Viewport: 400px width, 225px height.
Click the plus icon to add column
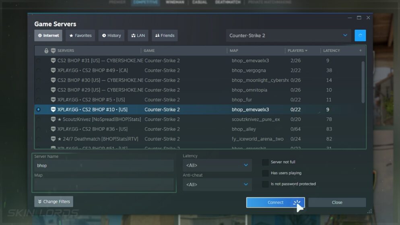360,51
